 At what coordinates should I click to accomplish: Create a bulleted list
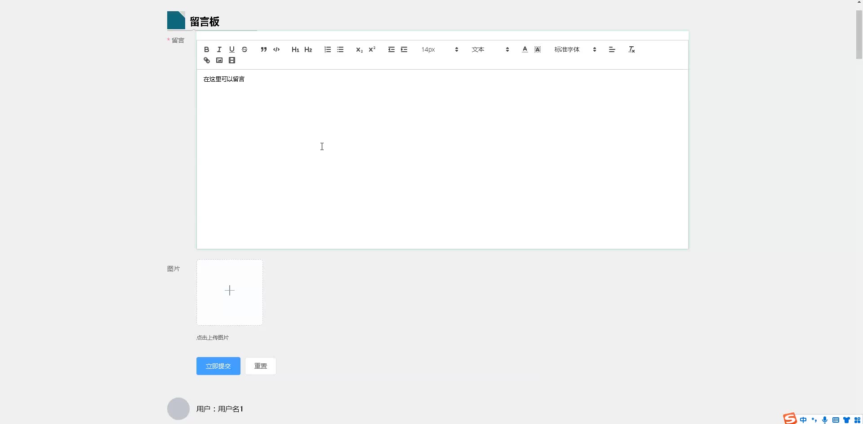[340, 49]
